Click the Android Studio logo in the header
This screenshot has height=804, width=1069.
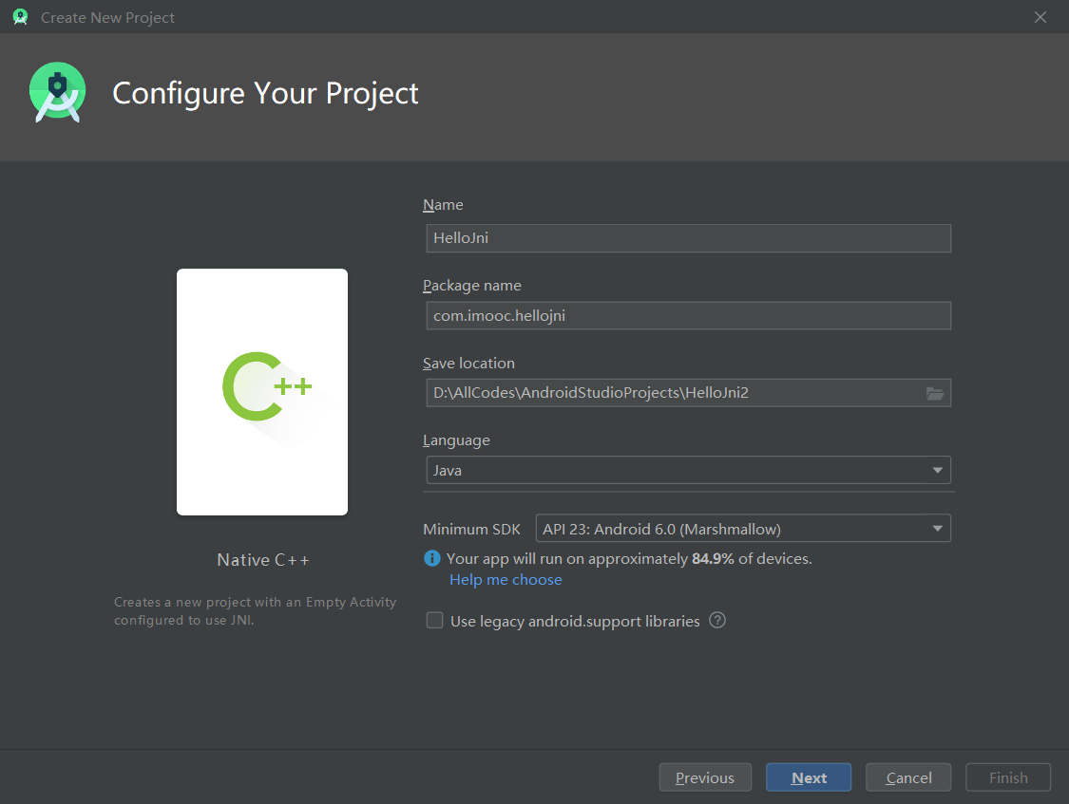(x=58, y=93)
